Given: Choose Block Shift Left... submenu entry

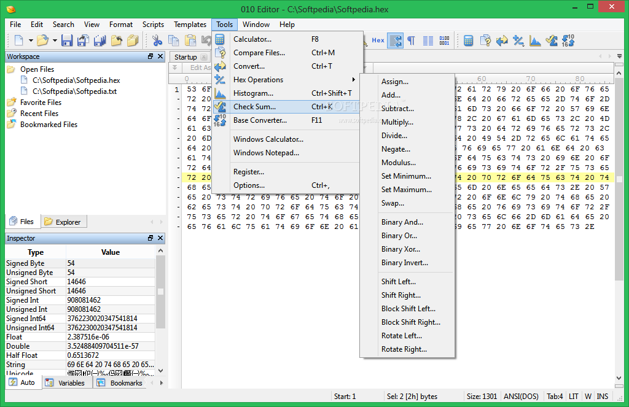Looking at the screenshot, I should click(407, 309).
